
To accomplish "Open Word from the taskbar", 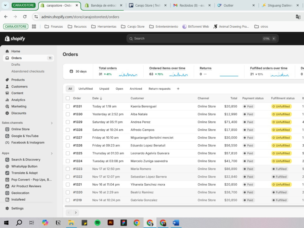I will tap(176, 223).
